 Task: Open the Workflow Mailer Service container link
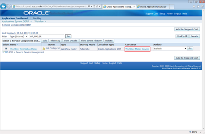coord(137,49)
